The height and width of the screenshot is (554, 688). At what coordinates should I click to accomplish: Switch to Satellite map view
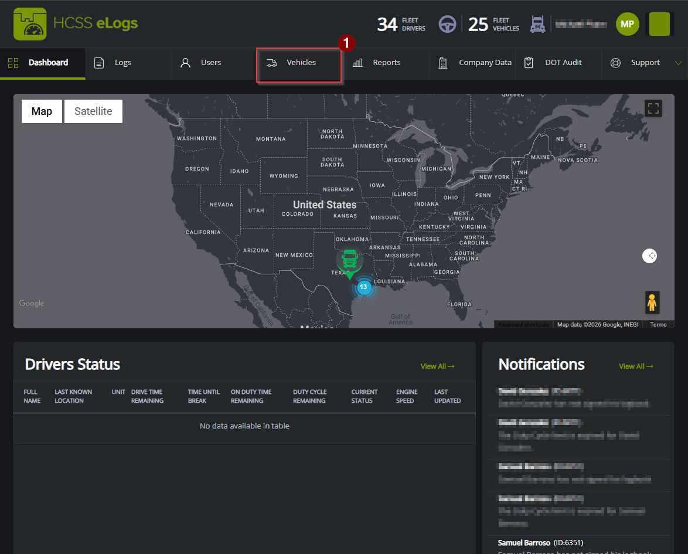pos(93,111)
